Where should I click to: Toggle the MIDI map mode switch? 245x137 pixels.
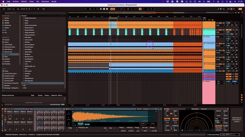[x=229, y=9]
